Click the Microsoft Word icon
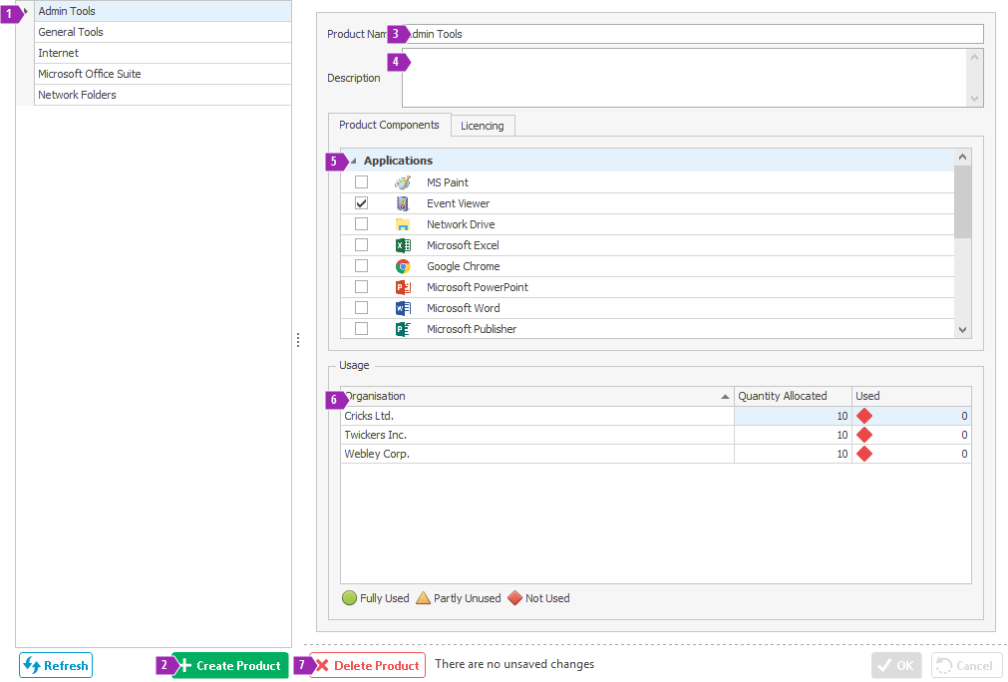Image resolution: width=1008 pixels, height=682 pixels. pos(403,308)
